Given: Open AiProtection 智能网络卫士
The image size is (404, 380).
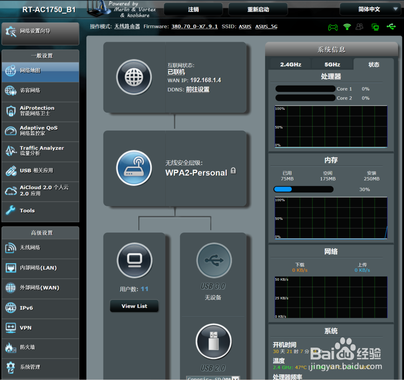Looking at the screenshot, I should point(40,112).
